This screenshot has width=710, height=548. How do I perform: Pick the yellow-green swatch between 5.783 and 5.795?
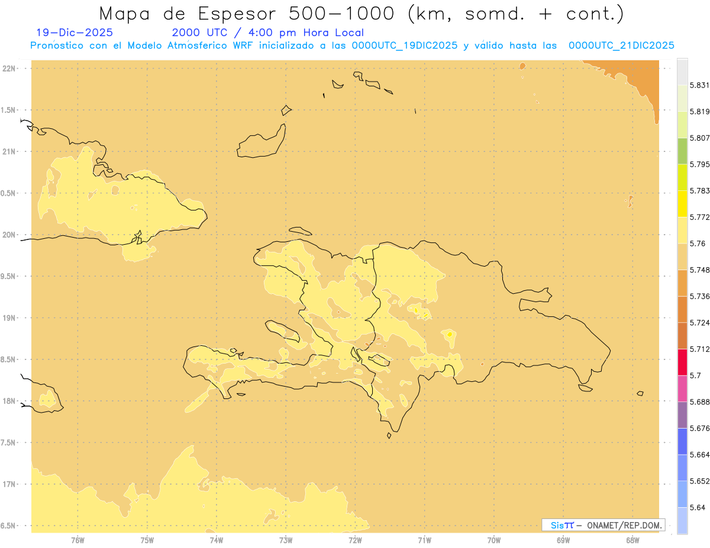point(682,177)
